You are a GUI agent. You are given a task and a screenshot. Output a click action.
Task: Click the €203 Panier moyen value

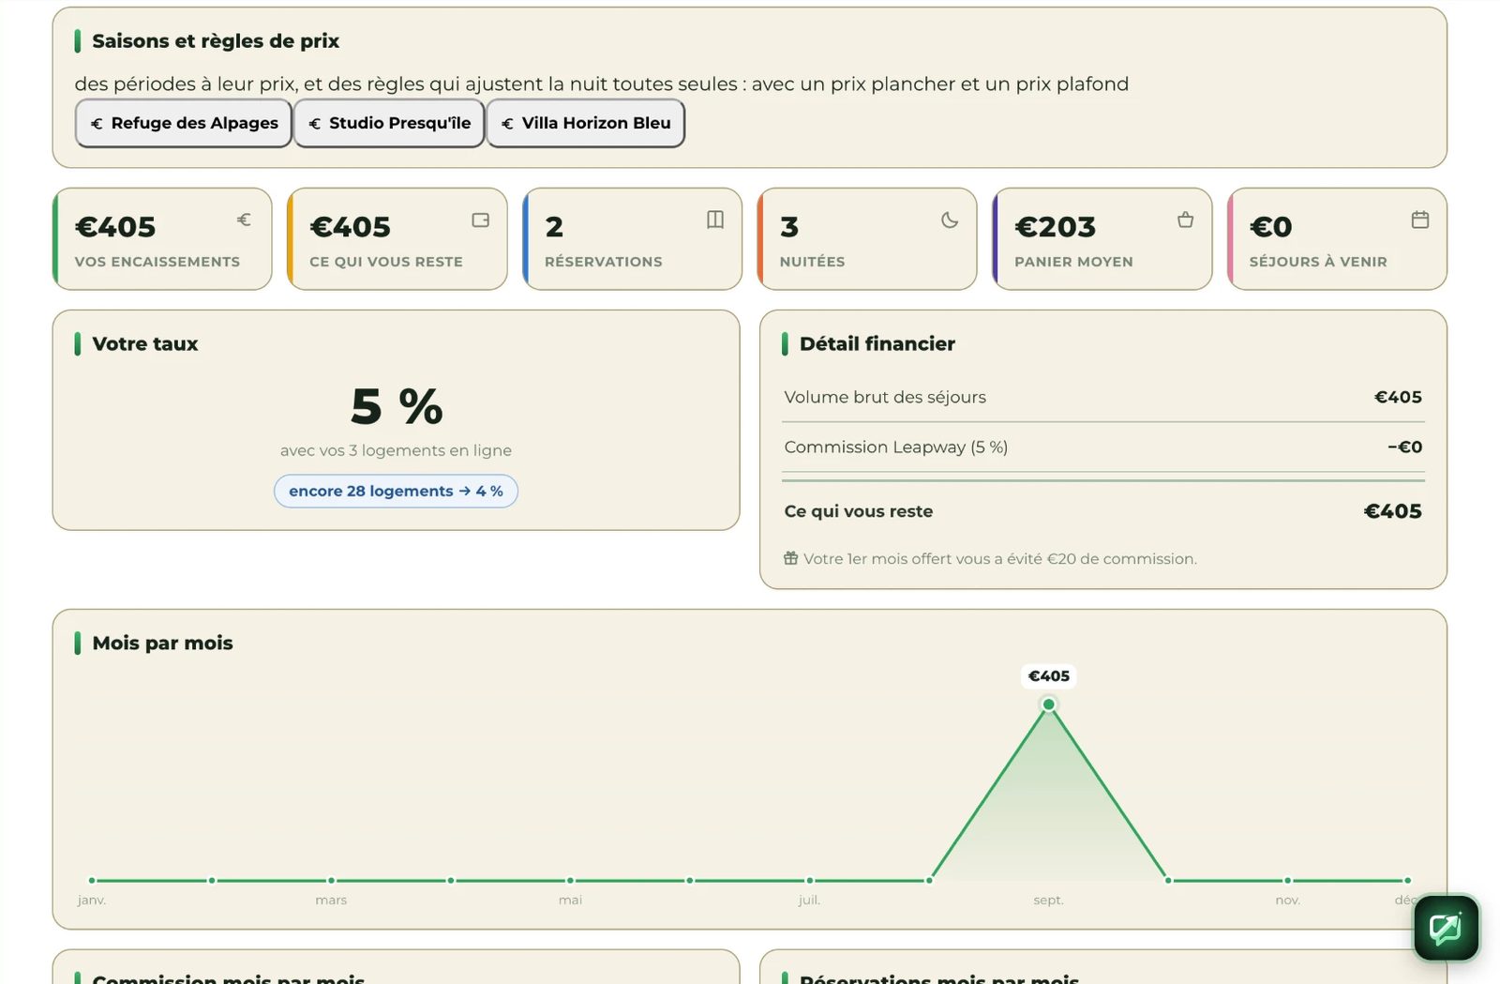1055,226
